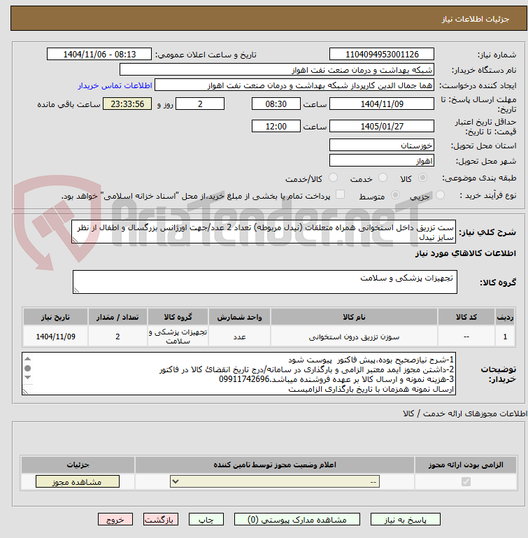Click the نام دستگاه خریدار field
528x538 pixels.
click(276, 70)
